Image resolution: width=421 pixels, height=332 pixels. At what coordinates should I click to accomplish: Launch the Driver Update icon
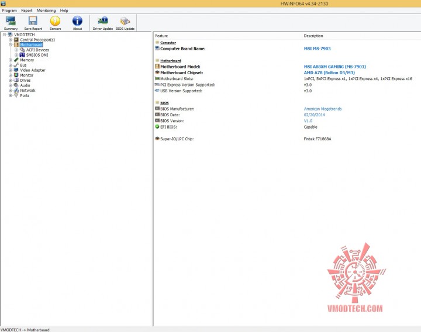coord(102,21)
